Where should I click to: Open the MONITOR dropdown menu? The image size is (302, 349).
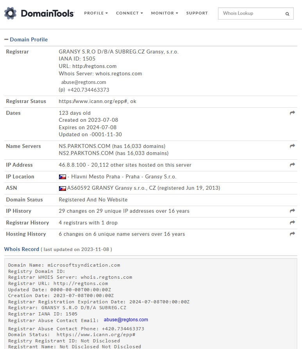tap(164, 13)
